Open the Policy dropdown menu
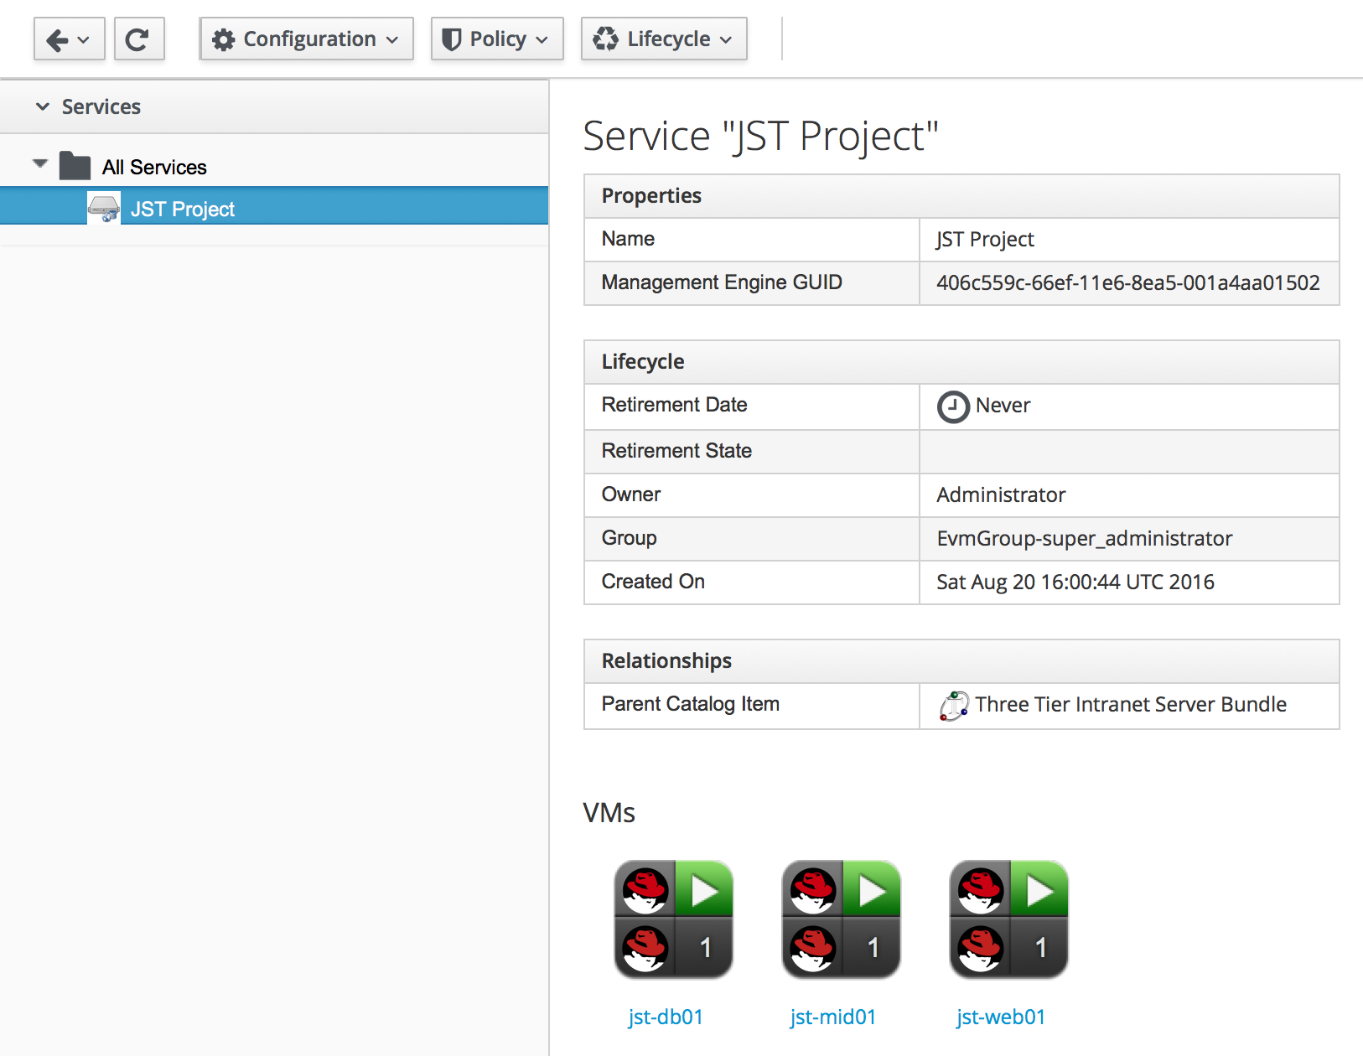1363x1056 pixels. tap(496, 39)
